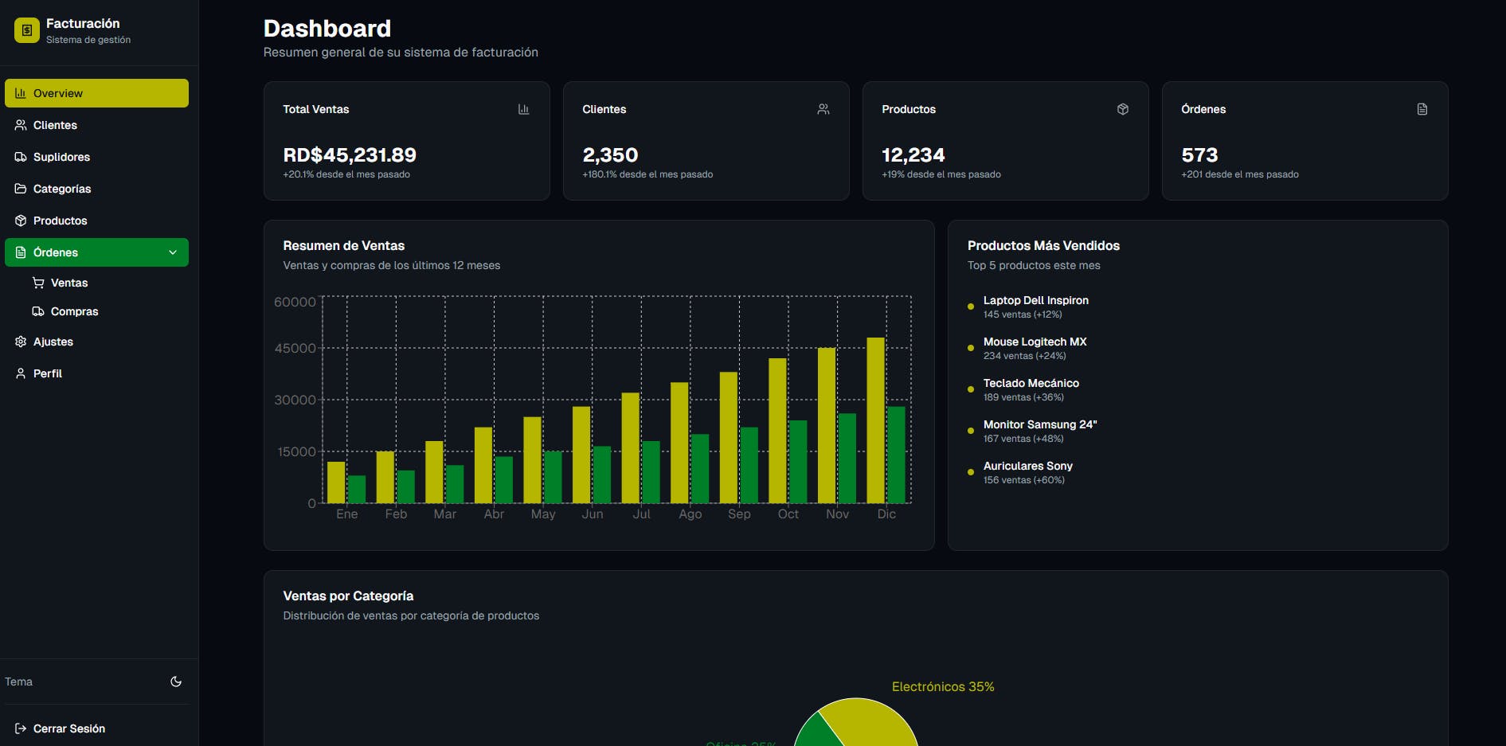Click the Ventas por Categoría heading
The width and height of the screenshot is (1506, 746).
pos(348,596)
